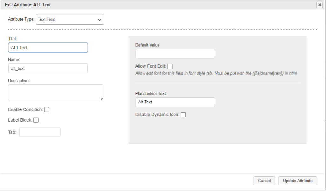Click the Titel input field
The image size is (326, 191).
tap(48, 48)
